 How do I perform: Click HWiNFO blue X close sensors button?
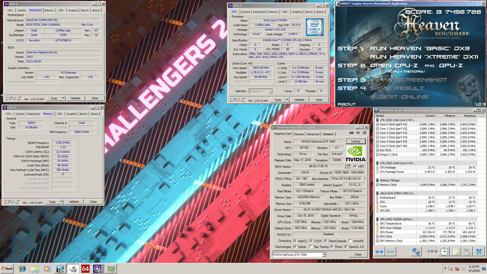pos(479,252)
